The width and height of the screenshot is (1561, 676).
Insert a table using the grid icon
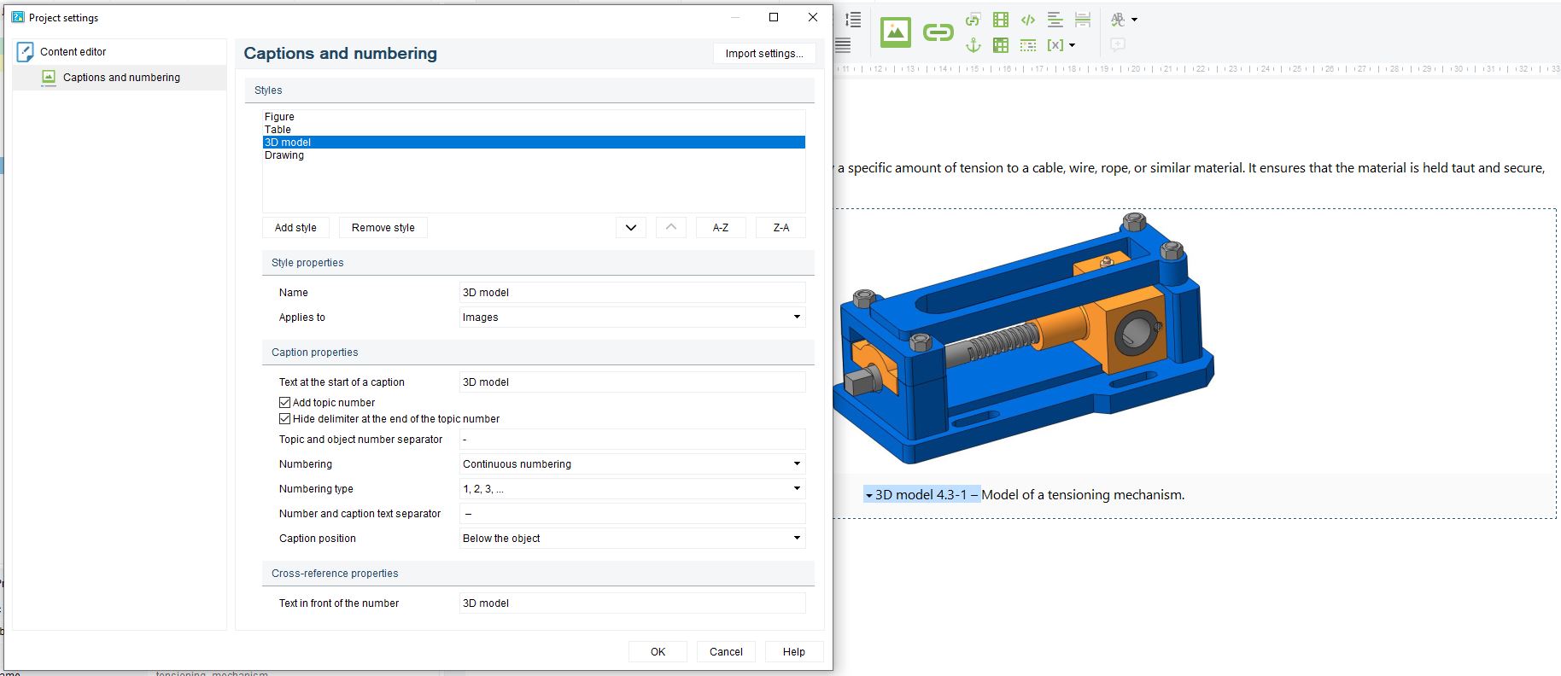coord(1001,45)
